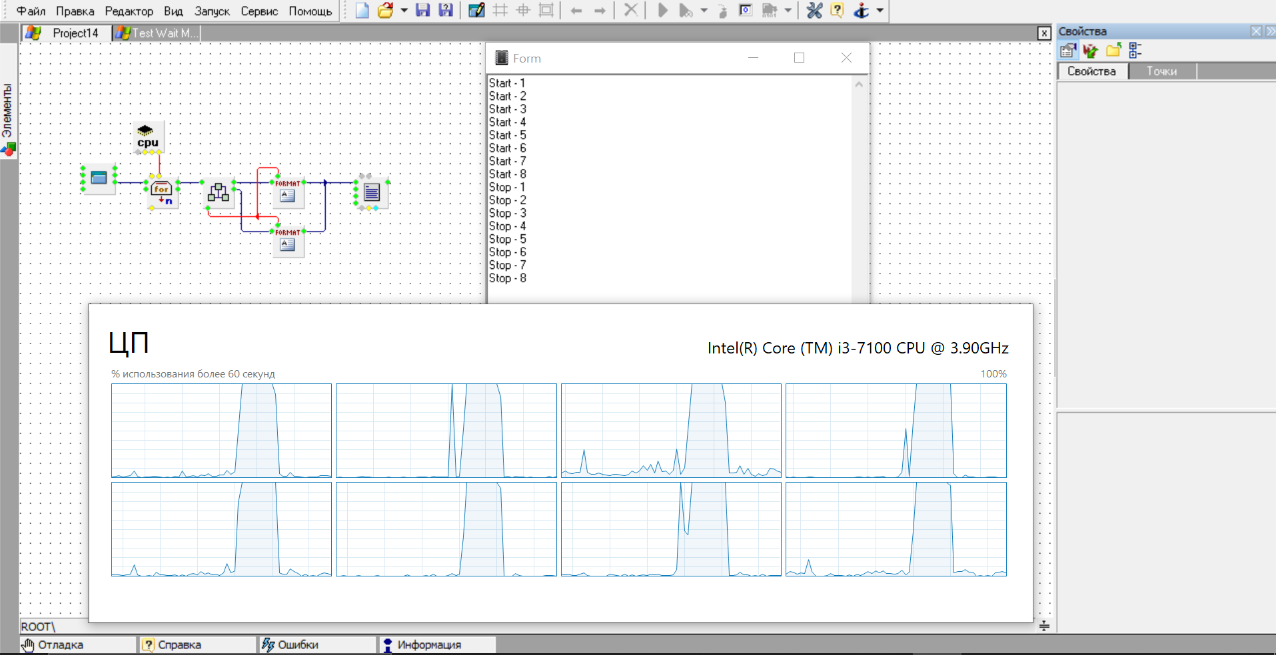Click the run-with-debug play icon
This screenshot has width=1276, height=655.
click(685, 11)
